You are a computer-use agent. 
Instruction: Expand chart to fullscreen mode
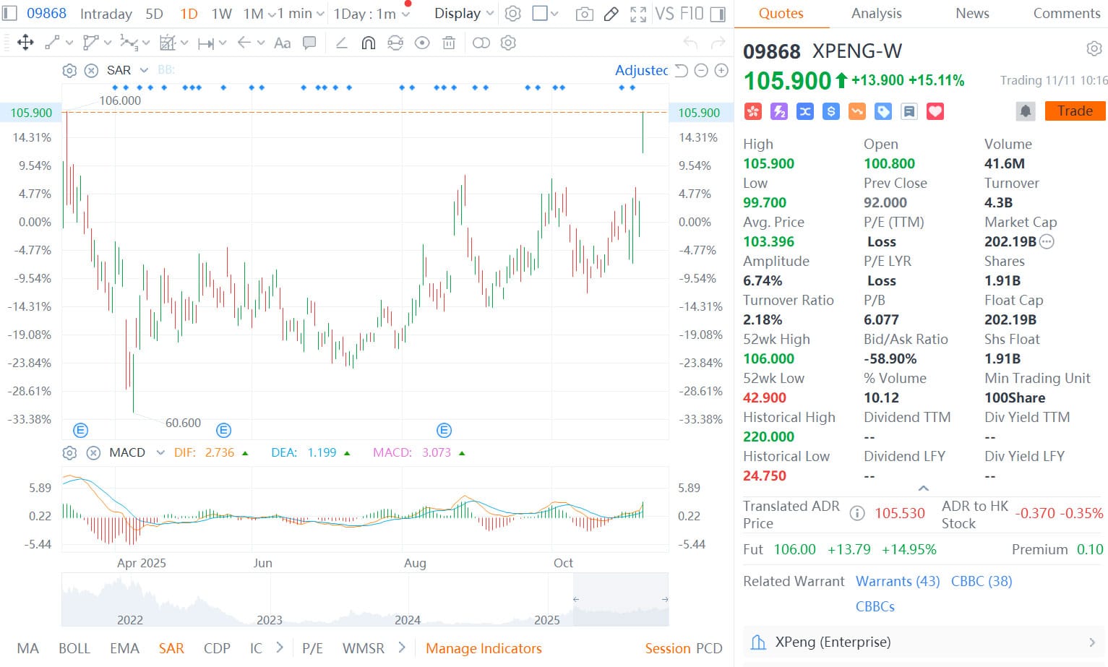pyautogui.click(x=637, y=13)
